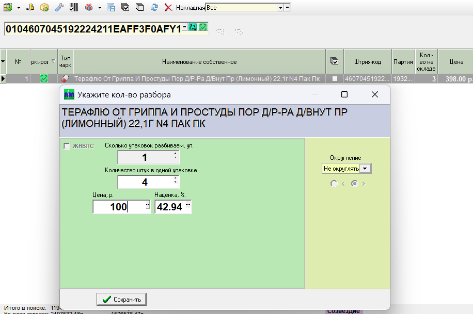Screen dimensions: 473x314
Task: Click the stock quantity cell showing 3
Action: [x=426, y=79]
